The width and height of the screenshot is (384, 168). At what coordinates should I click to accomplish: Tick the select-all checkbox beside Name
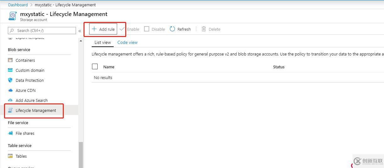pyautogui.click(x=95, y=66)
